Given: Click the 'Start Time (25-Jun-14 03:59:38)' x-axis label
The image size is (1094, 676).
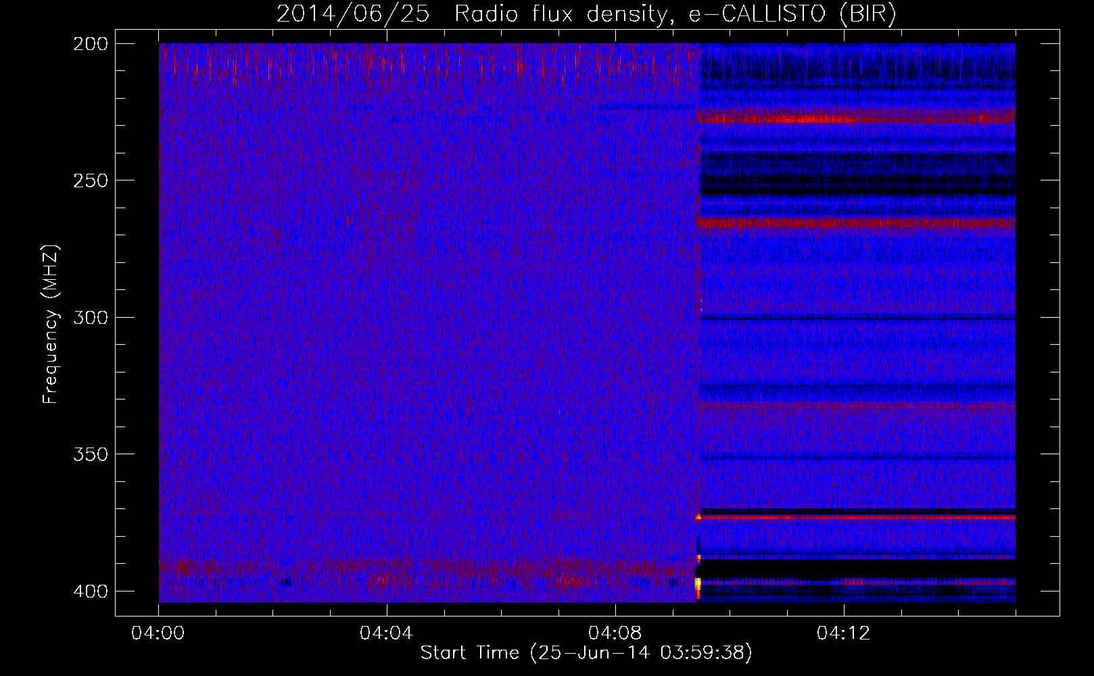Looking at the screenshot, I should click(586, 653).
